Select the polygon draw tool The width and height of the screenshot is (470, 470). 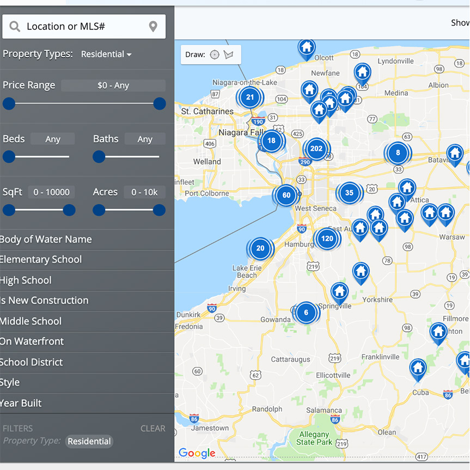(x=228, y=54)
